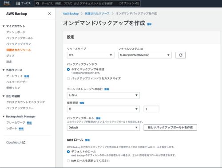Select 今すぐバックアップを作成 radio option
The height and width of the screenshot is (168, 222).
coord(68,69)
